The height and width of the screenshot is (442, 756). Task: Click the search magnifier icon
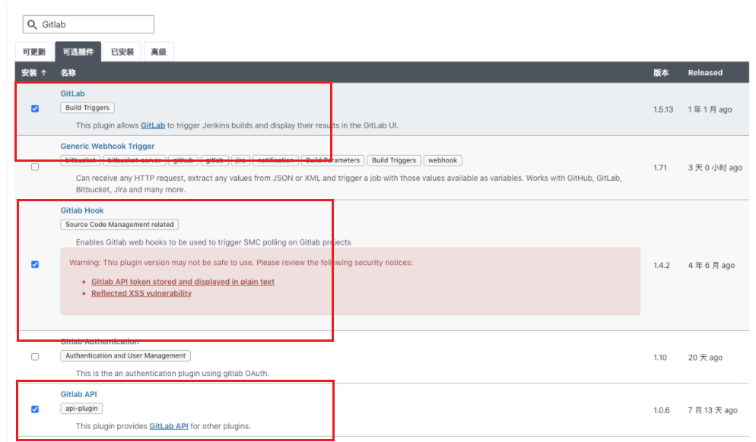[32, 24]
